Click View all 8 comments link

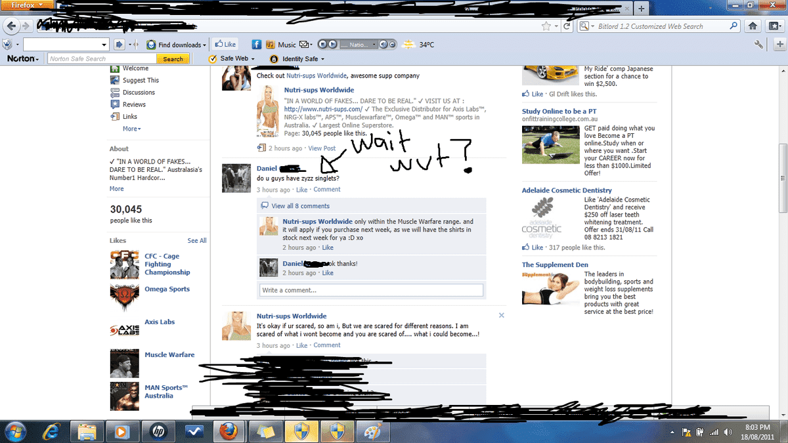pyautogui.click(x=300, y=206)
